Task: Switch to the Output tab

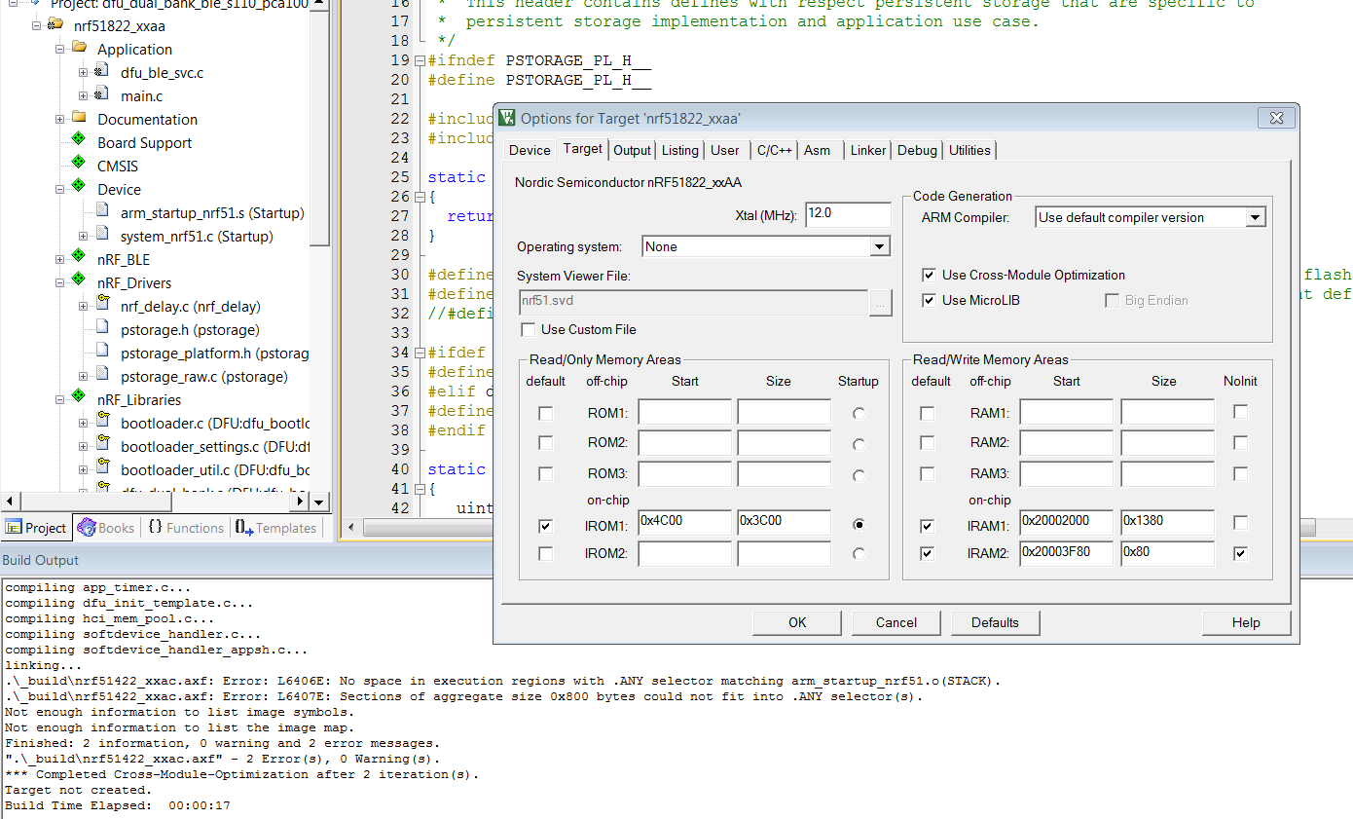Action: (x=632, y=150)
